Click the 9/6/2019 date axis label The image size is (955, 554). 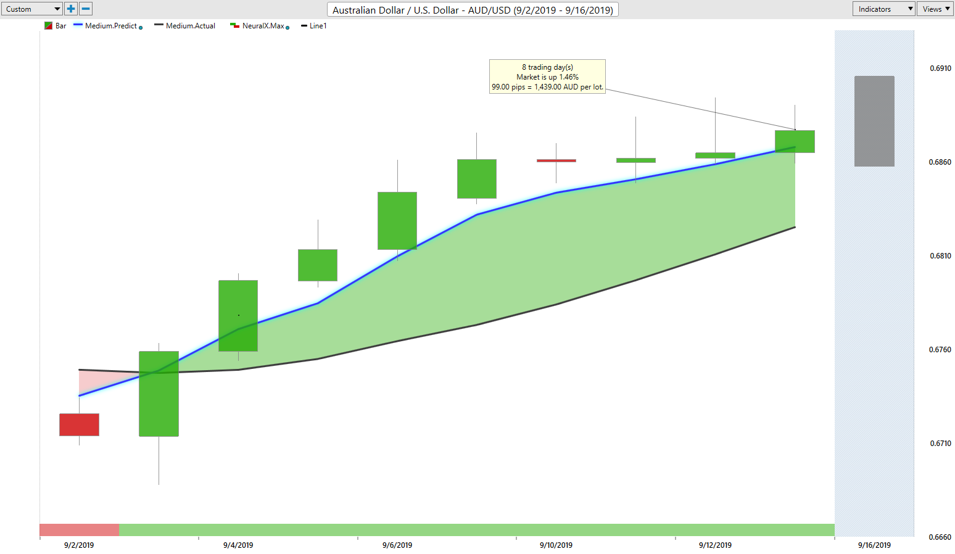click(397, 545)
